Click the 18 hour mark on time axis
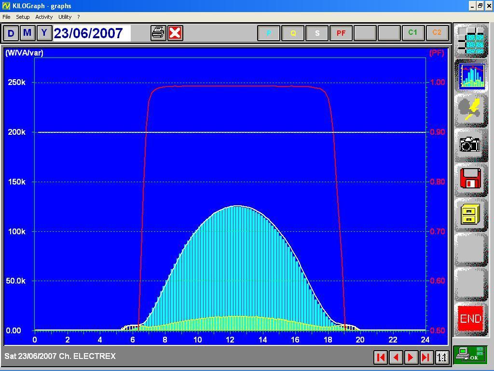Screen dimensions: 494x371 click(328, 340)
